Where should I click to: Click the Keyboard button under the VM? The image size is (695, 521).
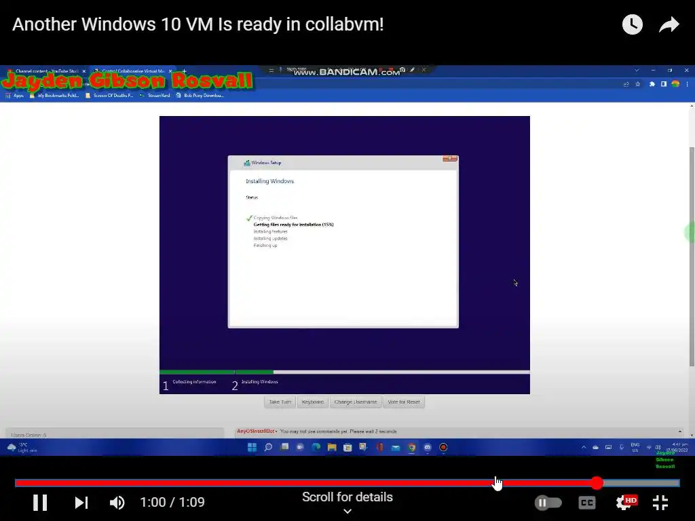(312, 402)
